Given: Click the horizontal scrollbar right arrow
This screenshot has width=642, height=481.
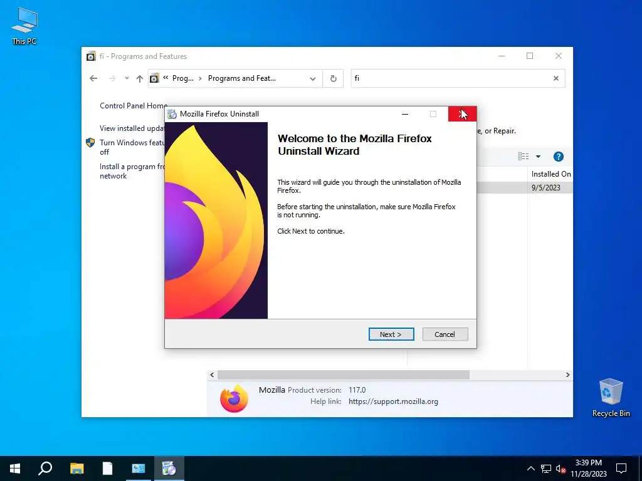Looking at the screenshot, I should click(x=567, y=375).
